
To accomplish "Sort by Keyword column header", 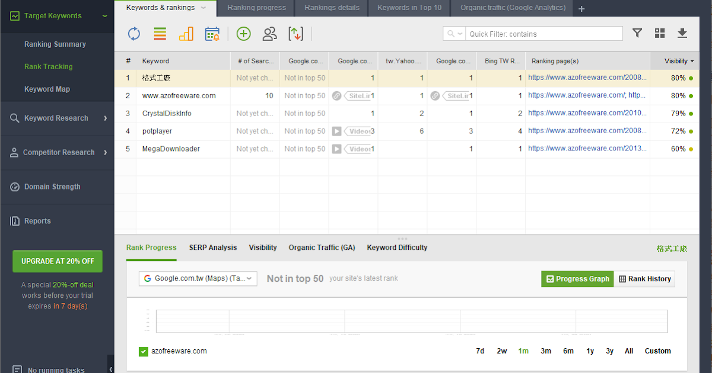I will [183, 61].
